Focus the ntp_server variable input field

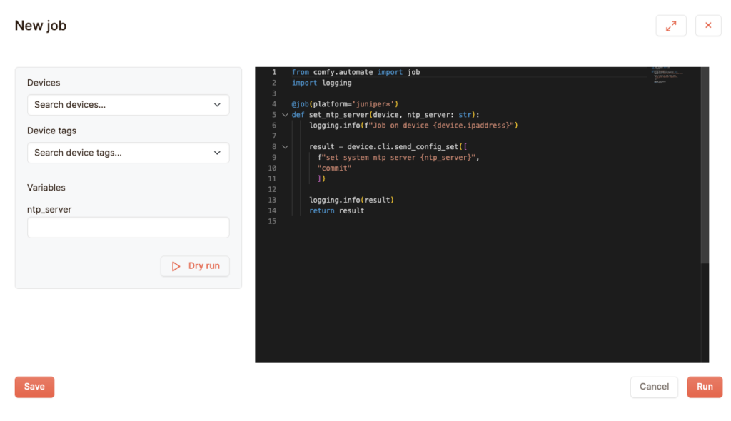(128, 228)
